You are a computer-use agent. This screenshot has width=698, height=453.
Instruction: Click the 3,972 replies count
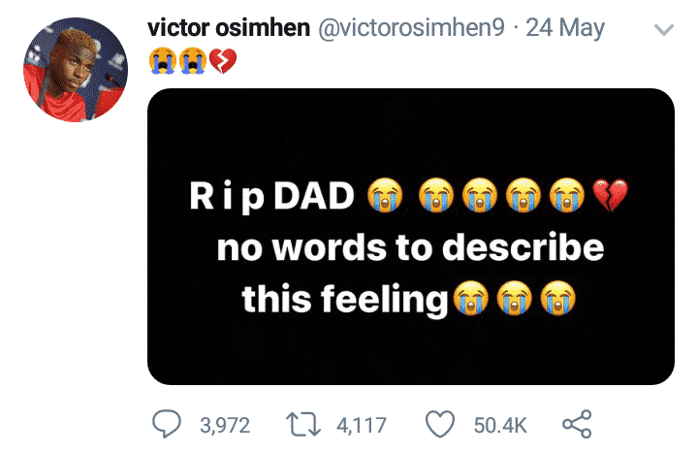click(x=224, y=425)
